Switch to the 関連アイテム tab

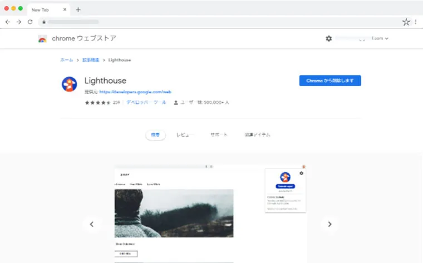(x=257, y=135)
